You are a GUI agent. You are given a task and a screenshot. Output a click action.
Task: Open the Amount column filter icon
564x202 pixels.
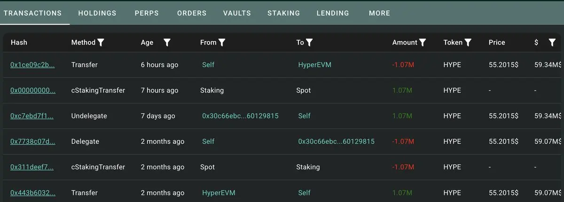(423, 42)
